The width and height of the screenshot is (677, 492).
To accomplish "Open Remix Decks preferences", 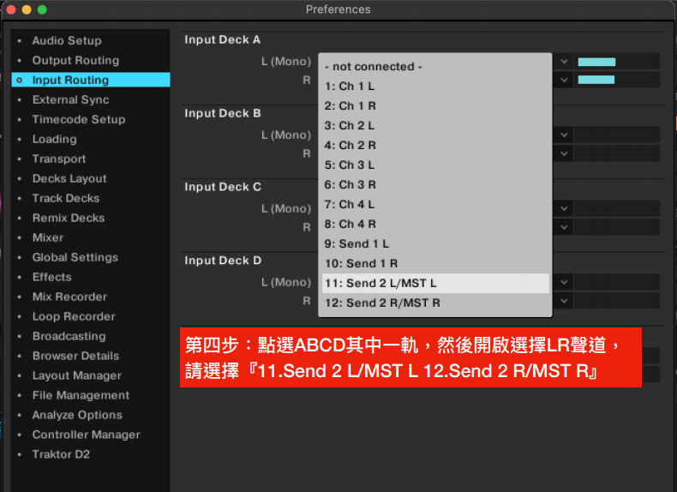I will coord(69,218).
